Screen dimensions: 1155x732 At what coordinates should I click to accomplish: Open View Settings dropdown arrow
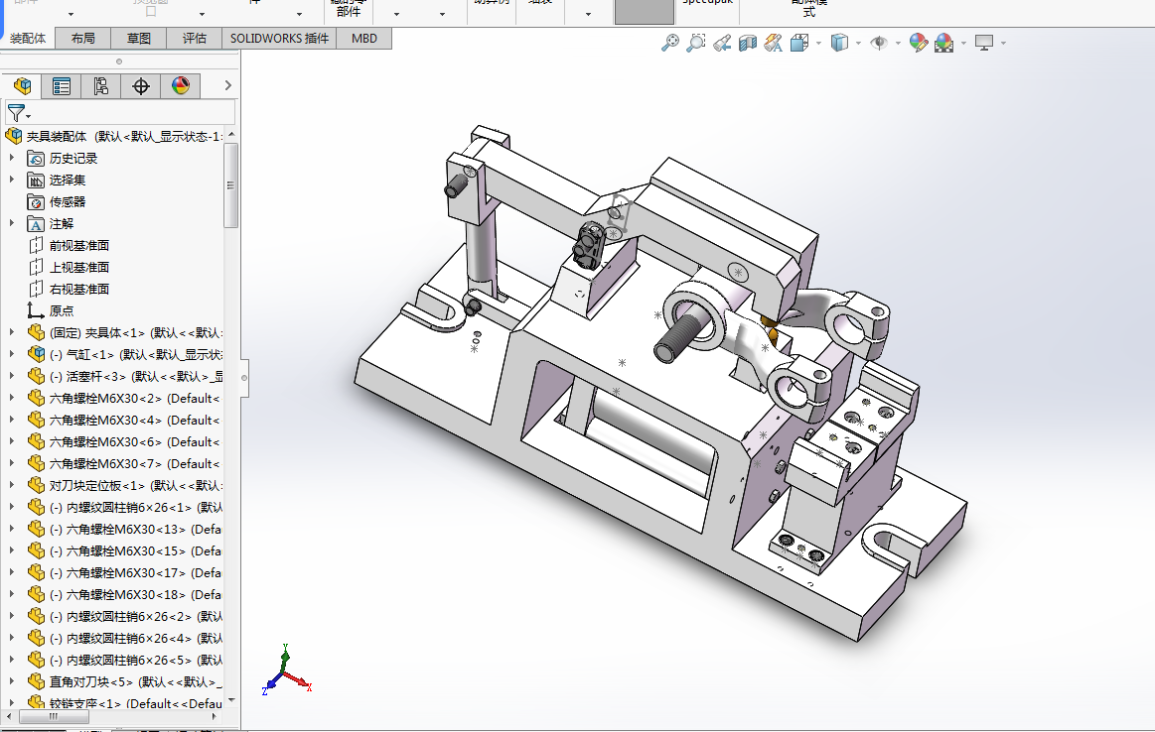click(1003, 44)
